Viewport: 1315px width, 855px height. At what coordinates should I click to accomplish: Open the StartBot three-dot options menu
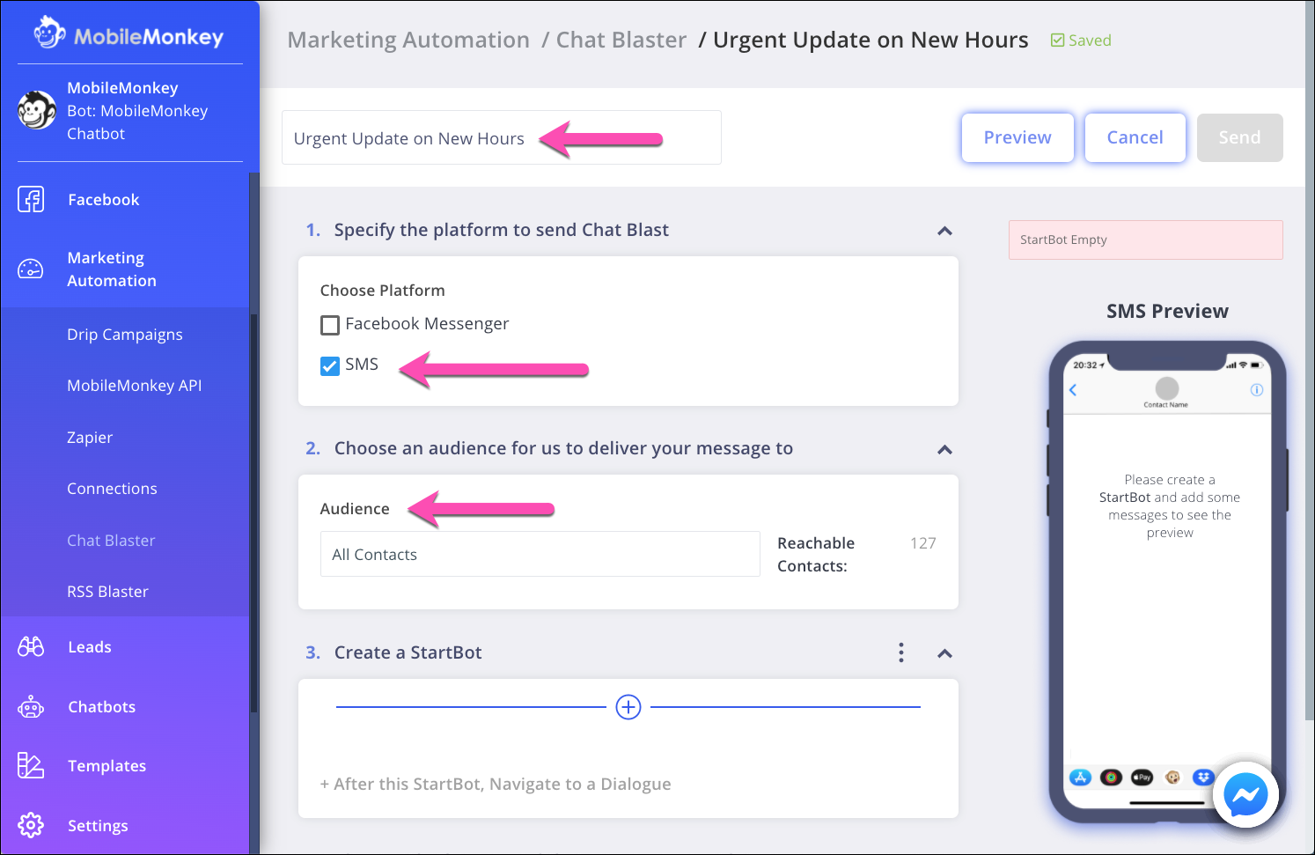click(x=901, y=652)
